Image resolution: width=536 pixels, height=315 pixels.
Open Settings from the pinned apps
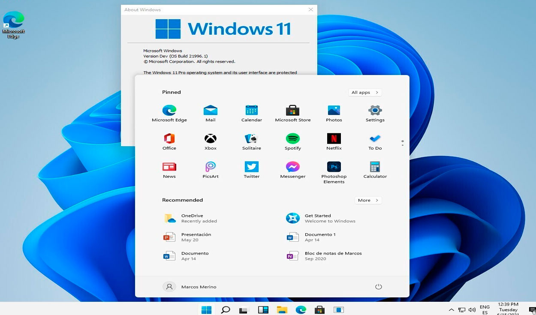pyautogui.click(x=375, y=114)
